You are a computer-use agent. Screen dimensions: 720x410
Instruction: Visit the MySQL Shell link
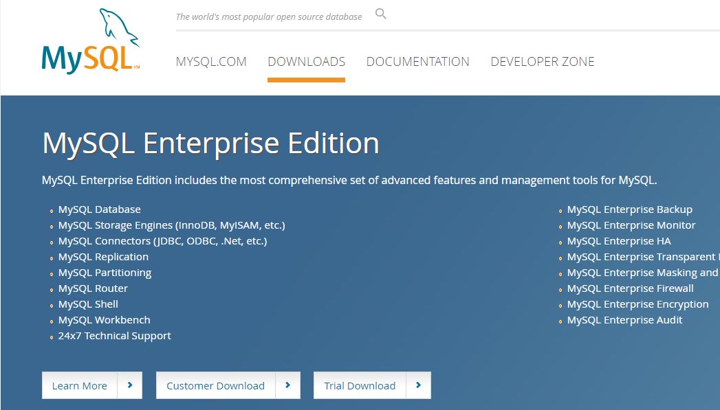click(x=88, y=304)
